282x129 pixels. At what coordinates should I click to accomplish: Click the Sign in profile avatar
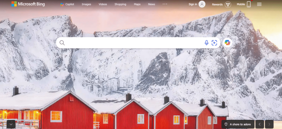coord(202,4)
